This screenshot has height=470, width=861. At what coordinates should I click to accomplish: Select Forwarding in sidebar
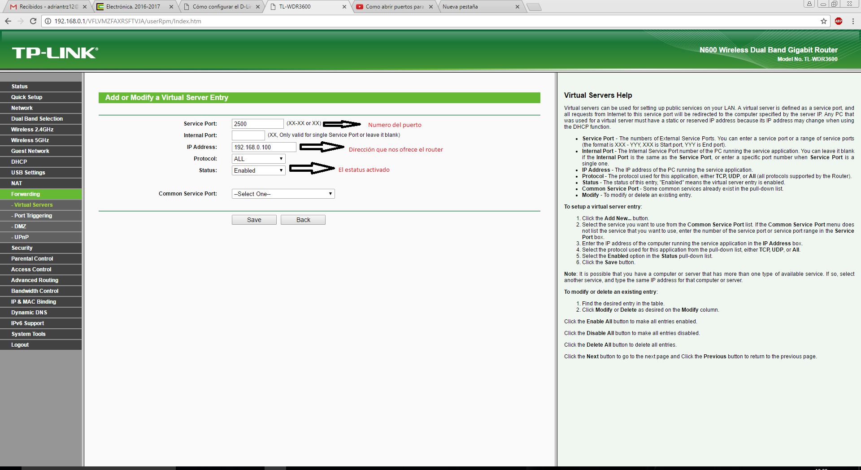click(41, 194)
